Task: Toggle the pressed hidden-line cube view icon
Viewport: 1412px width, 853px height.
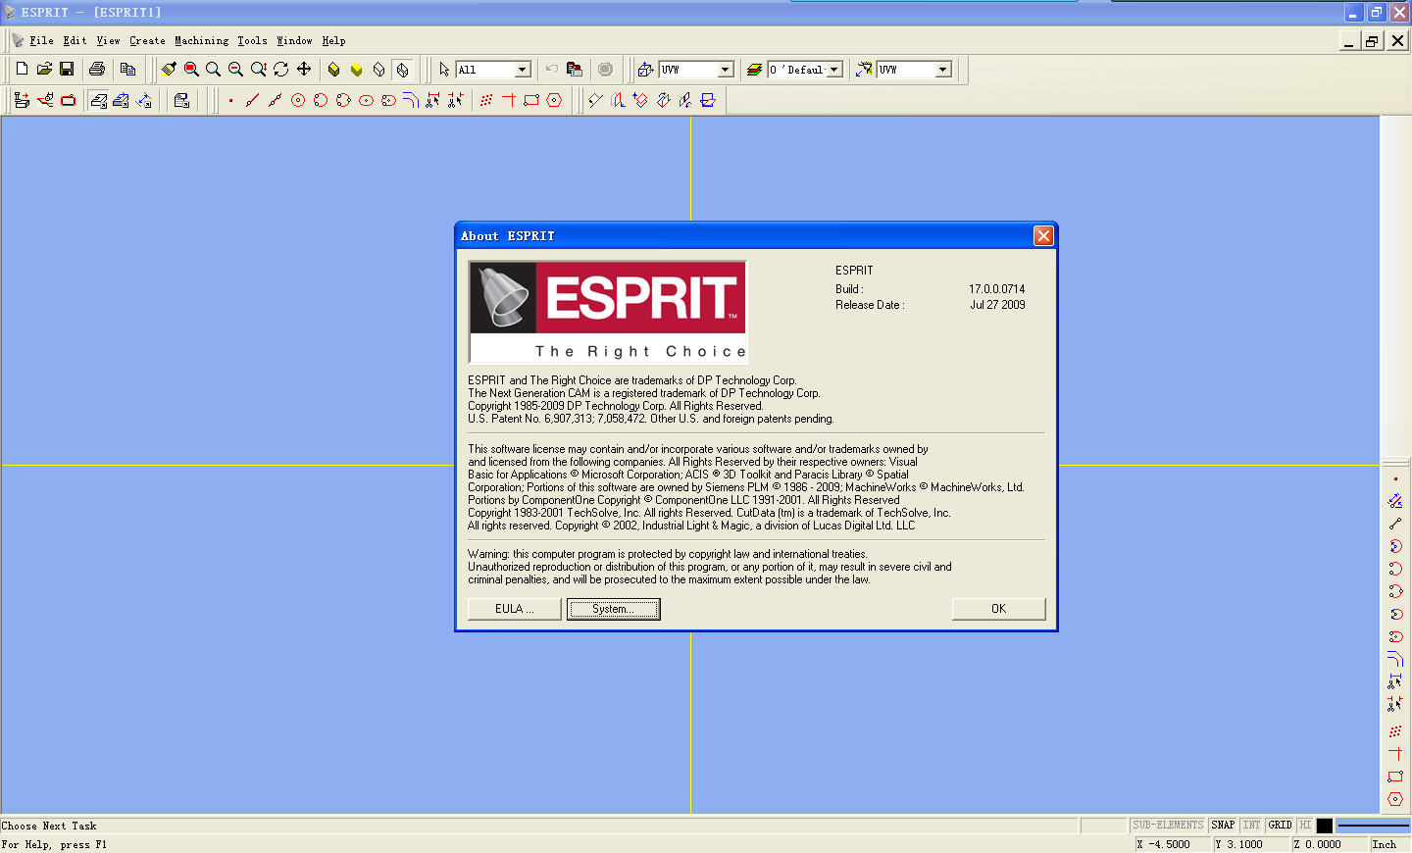Action: click(x=402, y=70)
